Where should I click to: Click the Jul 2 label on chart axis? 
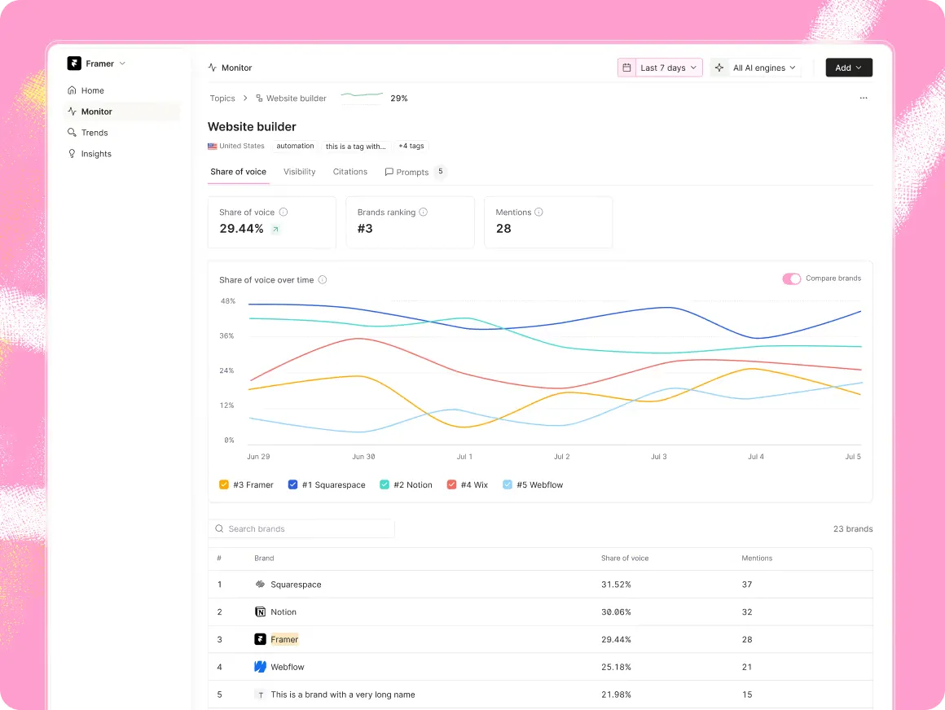(x=561, y=457)
